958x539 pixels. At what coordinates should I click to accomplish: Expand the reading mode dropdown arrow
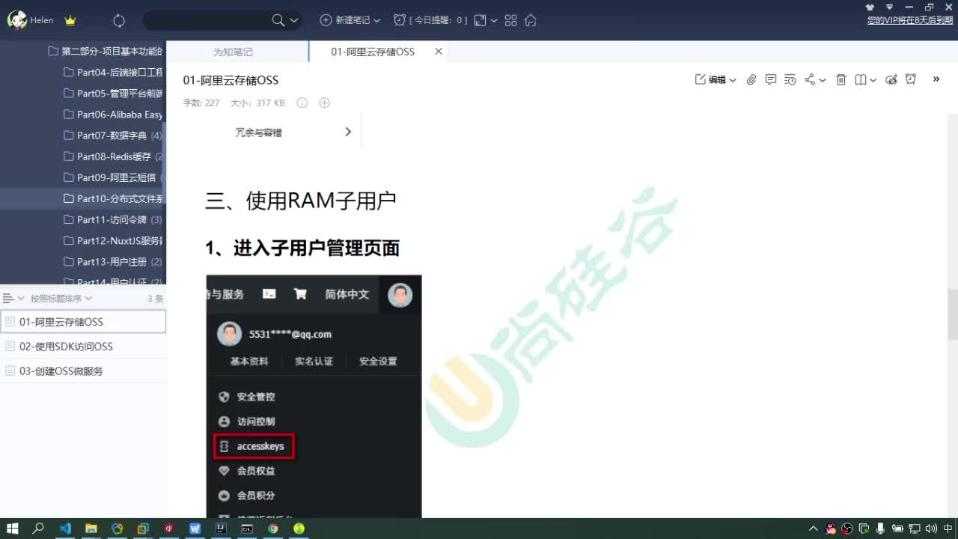point(873,80)
